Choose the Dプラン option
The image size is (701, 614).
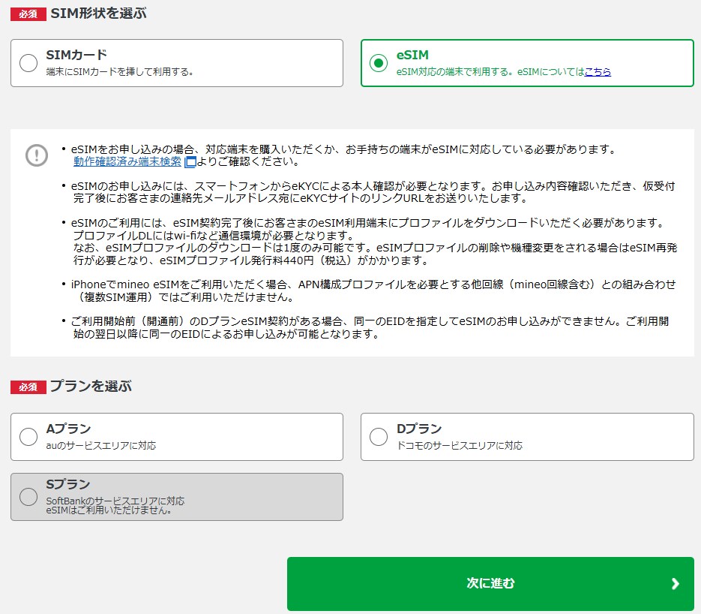point(378,437)
